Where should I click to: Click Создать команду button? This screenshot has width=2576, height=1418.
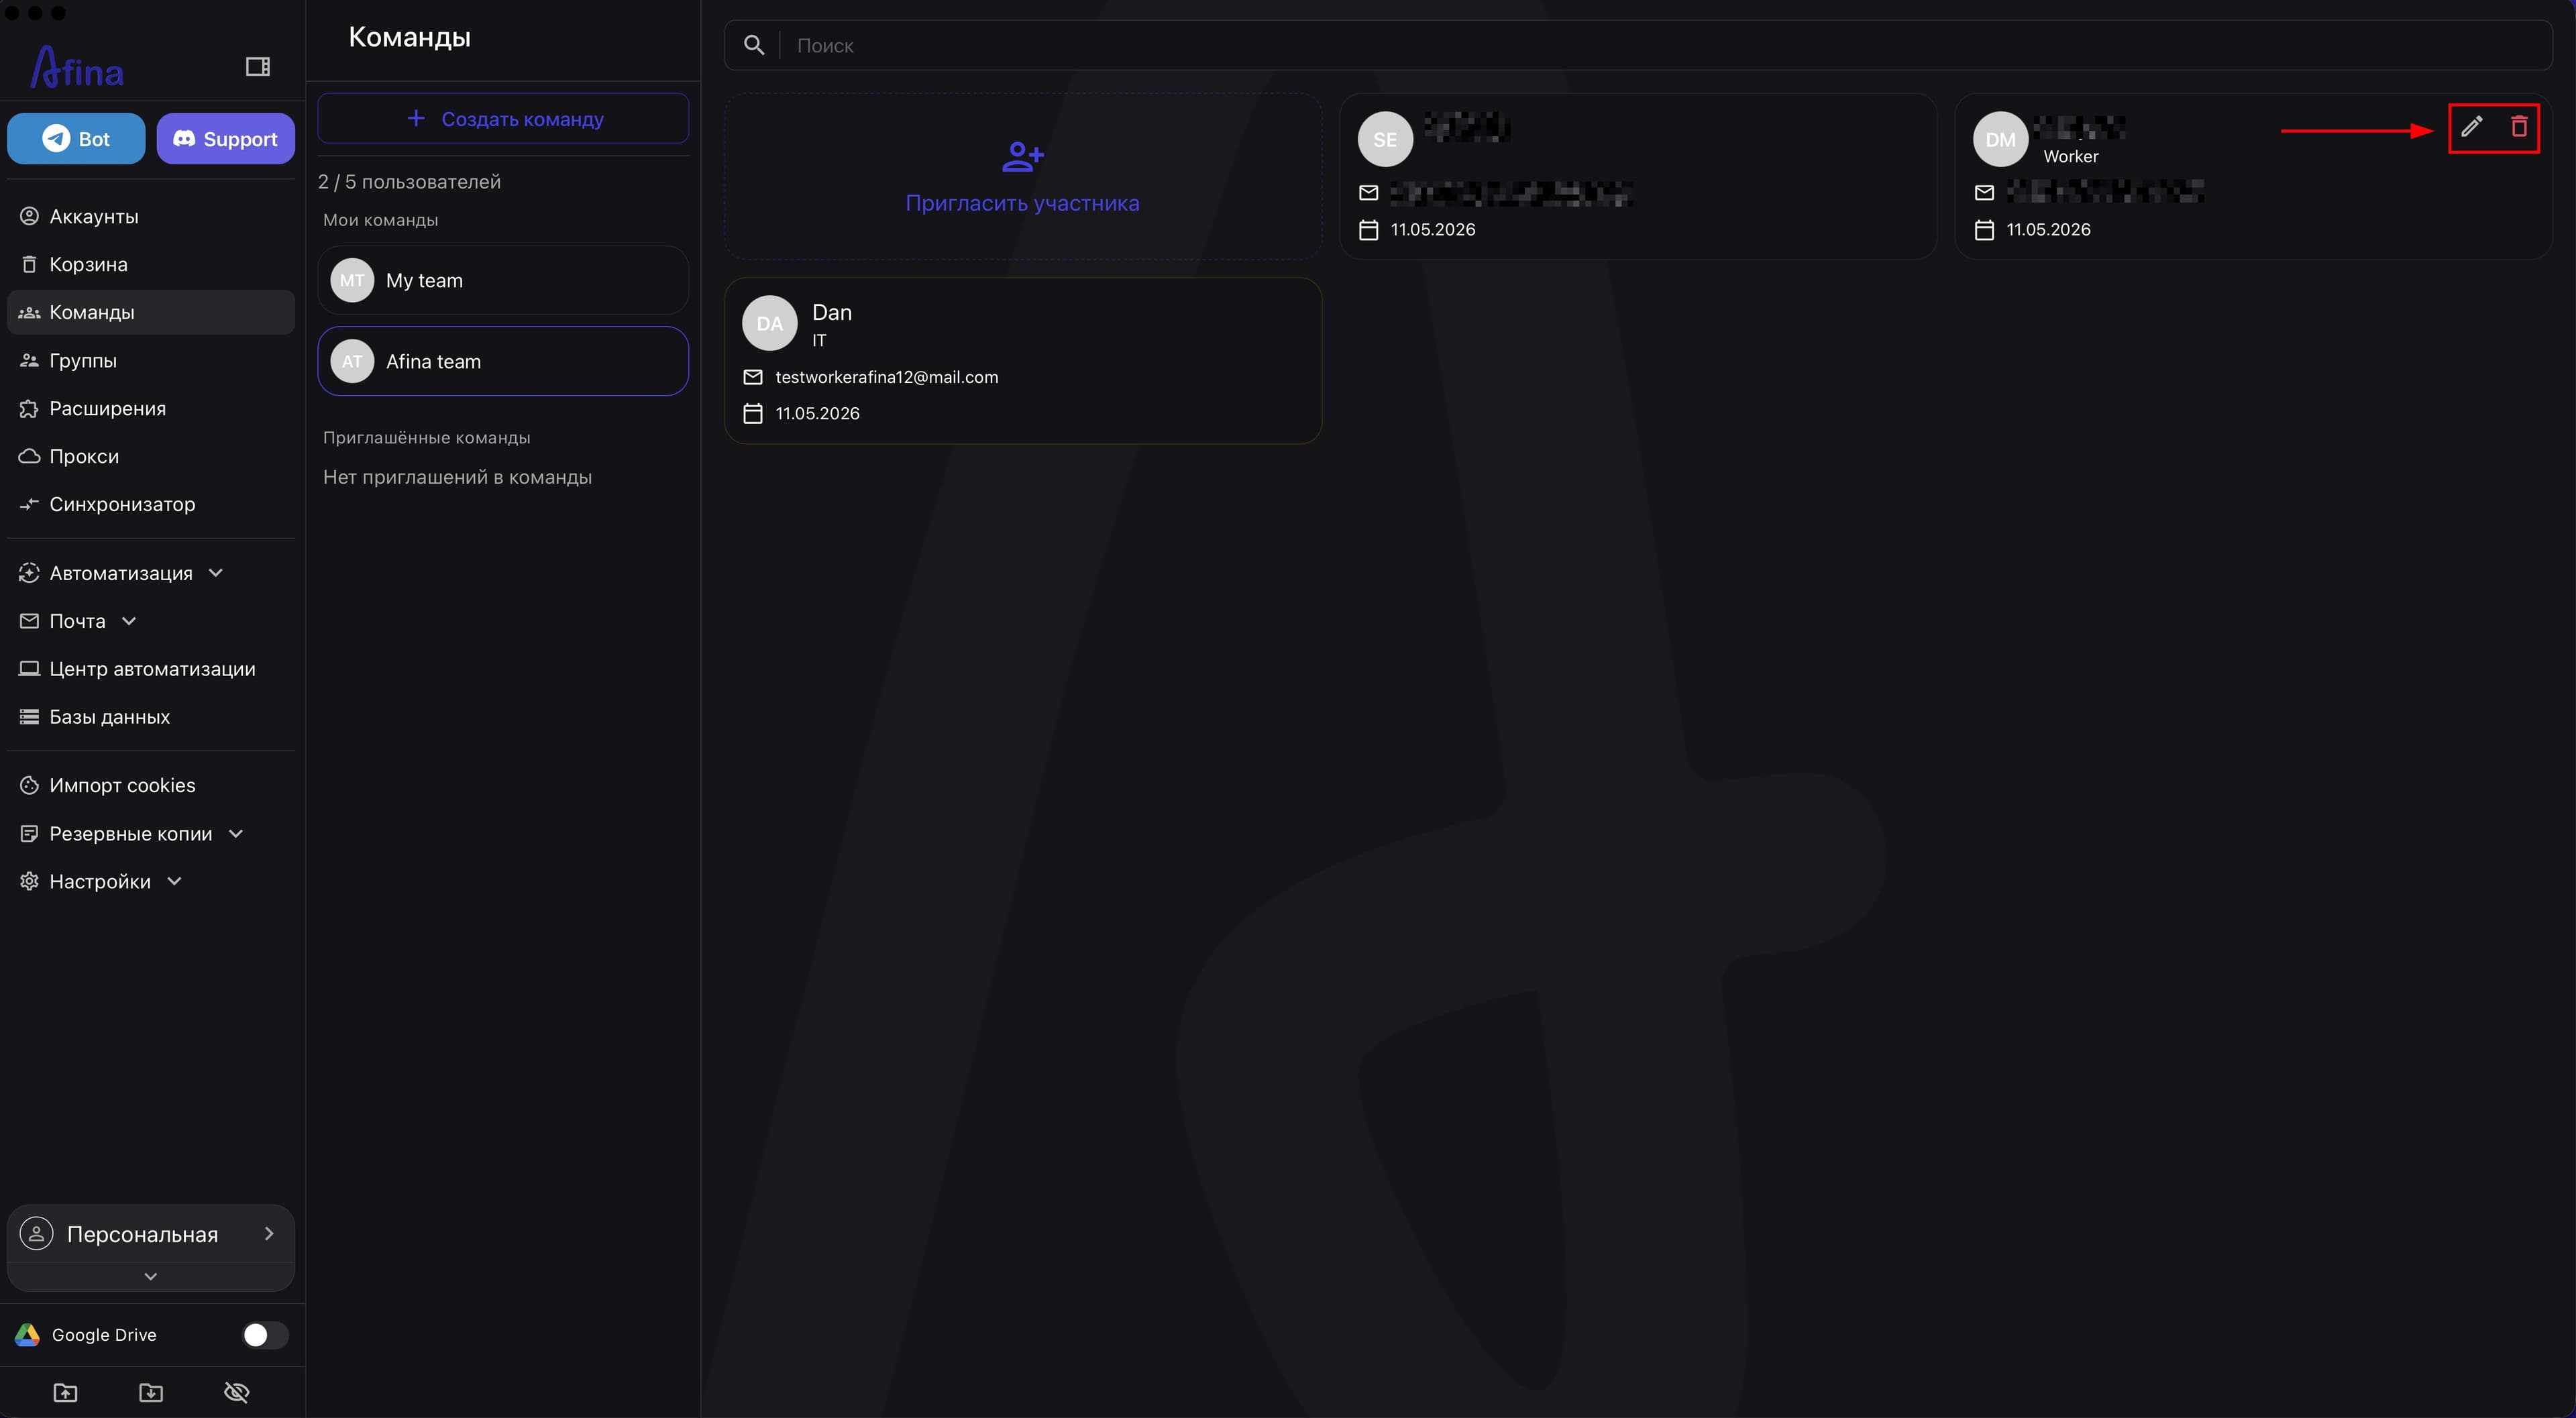click(x=503, y=119)
